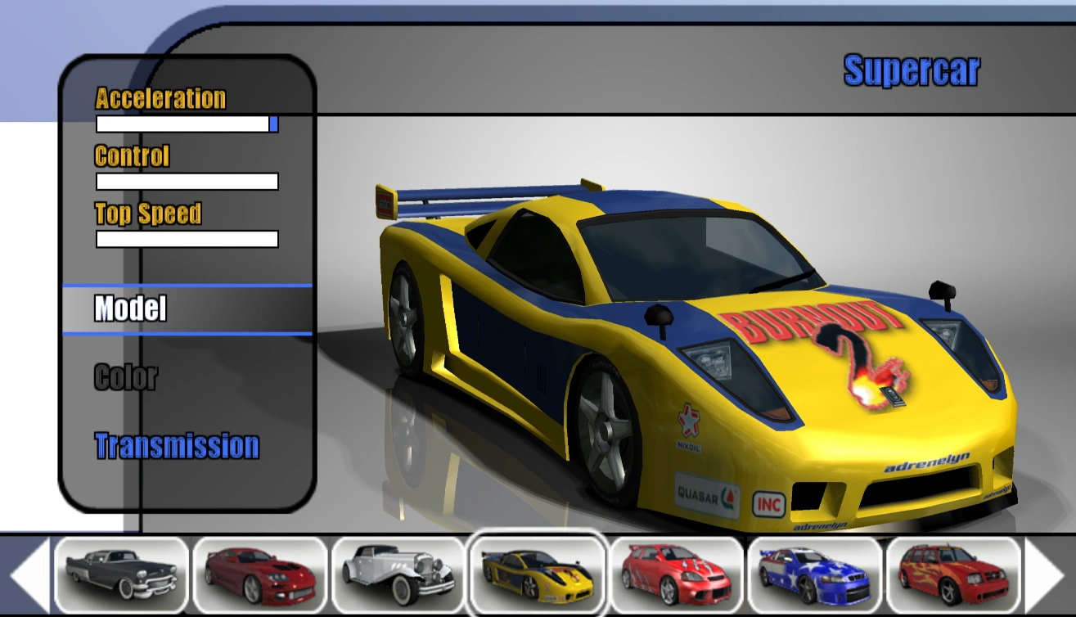Pick the red muscle car thumbnail
Viewport: 1076px width, 617px height.
click(259, 574)
